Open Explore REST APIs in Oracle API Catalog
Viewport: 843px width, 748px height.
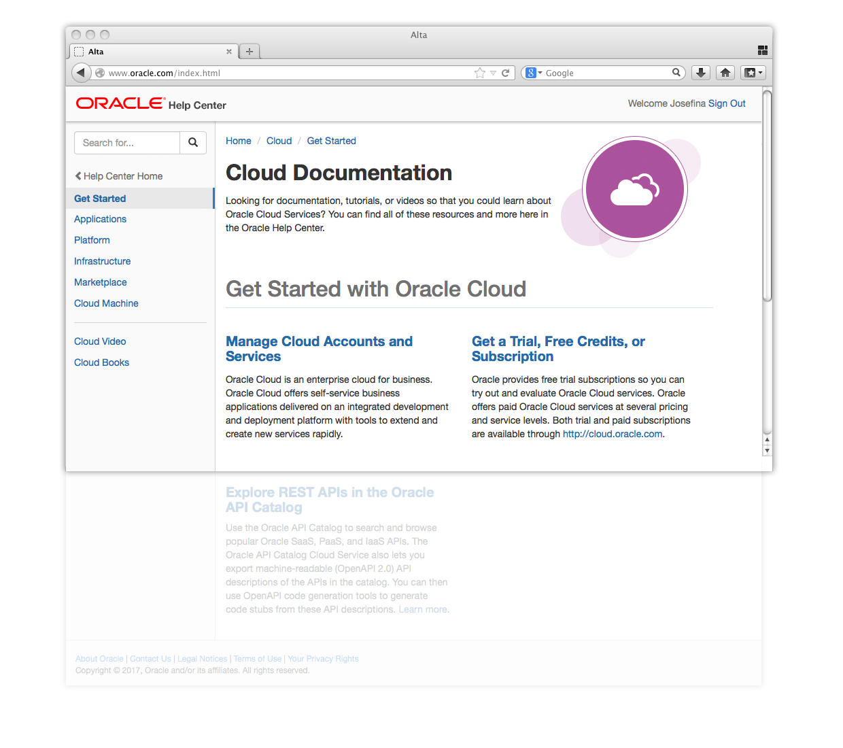330,500
